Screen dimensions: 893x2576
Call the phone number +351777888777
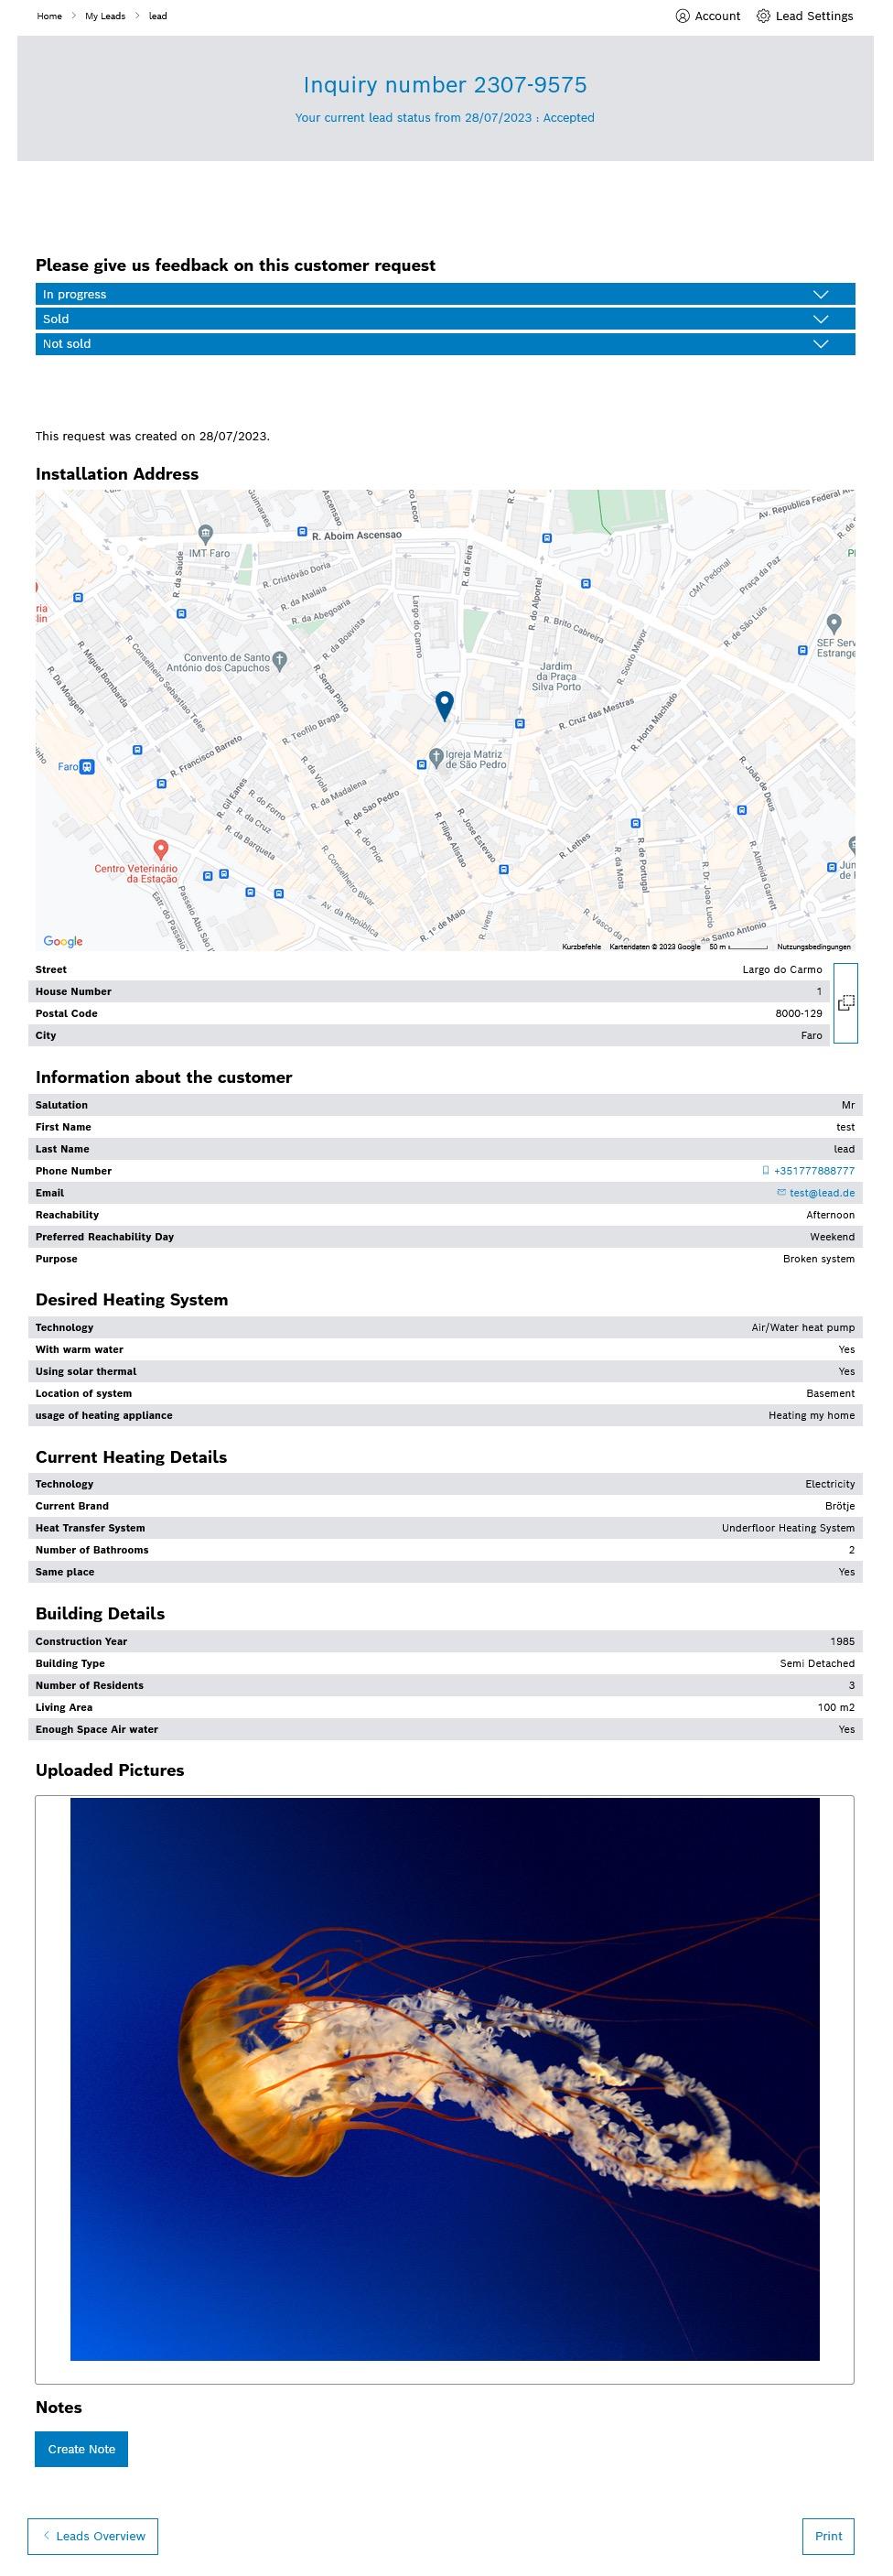coord(814,1170)
